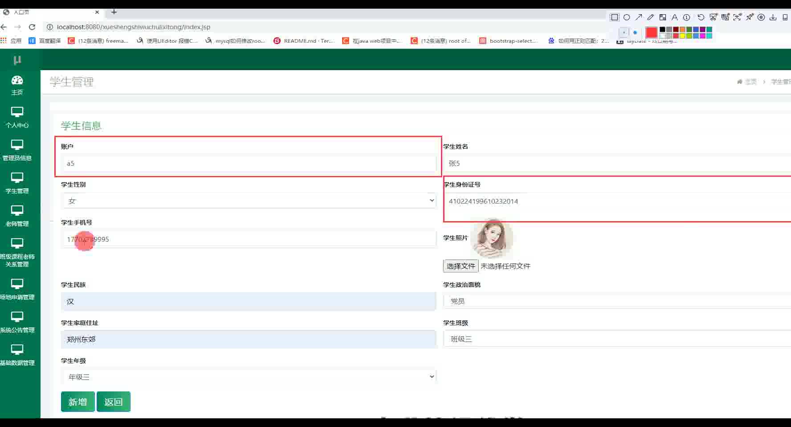Click the scissors screenshot icon
The height and width of the screenshot is (427, 791).
713,17
